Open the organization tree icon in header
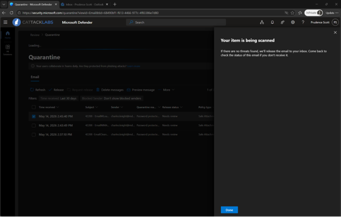Screen dimensions: 341x217 click(262, 22)
